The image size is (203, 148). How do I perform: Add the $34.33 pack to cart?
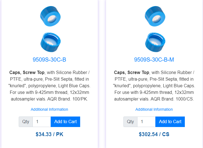65,122
